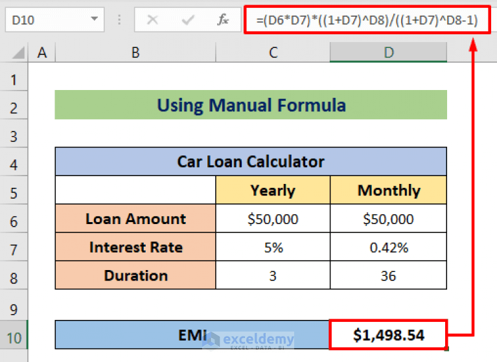Viewport: 497px width, 362px height.
Task: Select column B header
Action: coord(135,52)
